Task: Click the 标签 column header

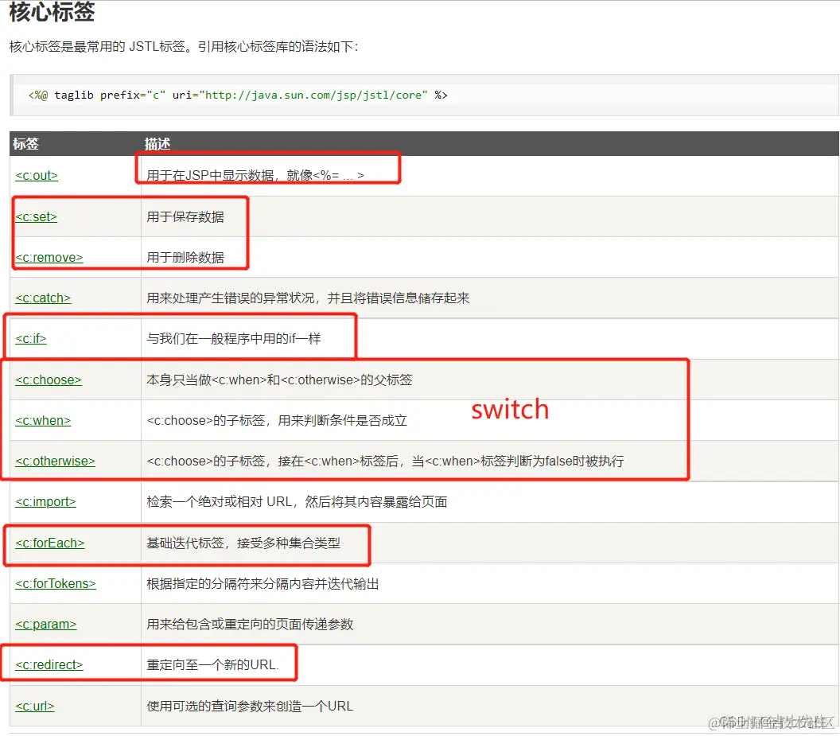Action: pyautogui.click(x=25, y=144)
